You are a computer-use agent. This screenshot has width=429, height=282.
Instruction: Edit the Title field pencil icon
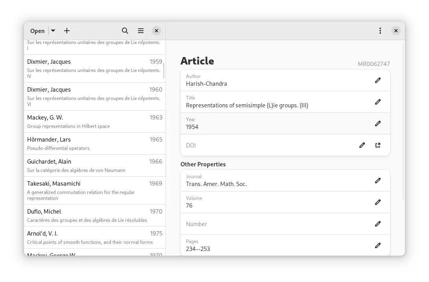pyautogui.click(x=378, y=102)
